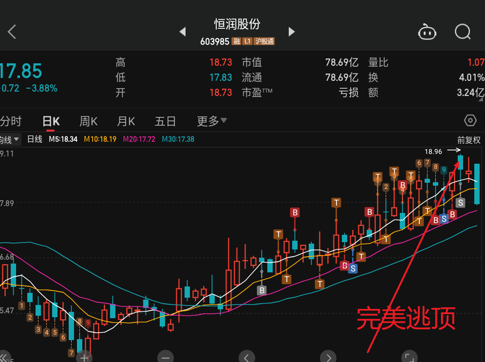
Task: Click the 18.96 high price label
Action: pyautogui.click(x=433, y=152)
